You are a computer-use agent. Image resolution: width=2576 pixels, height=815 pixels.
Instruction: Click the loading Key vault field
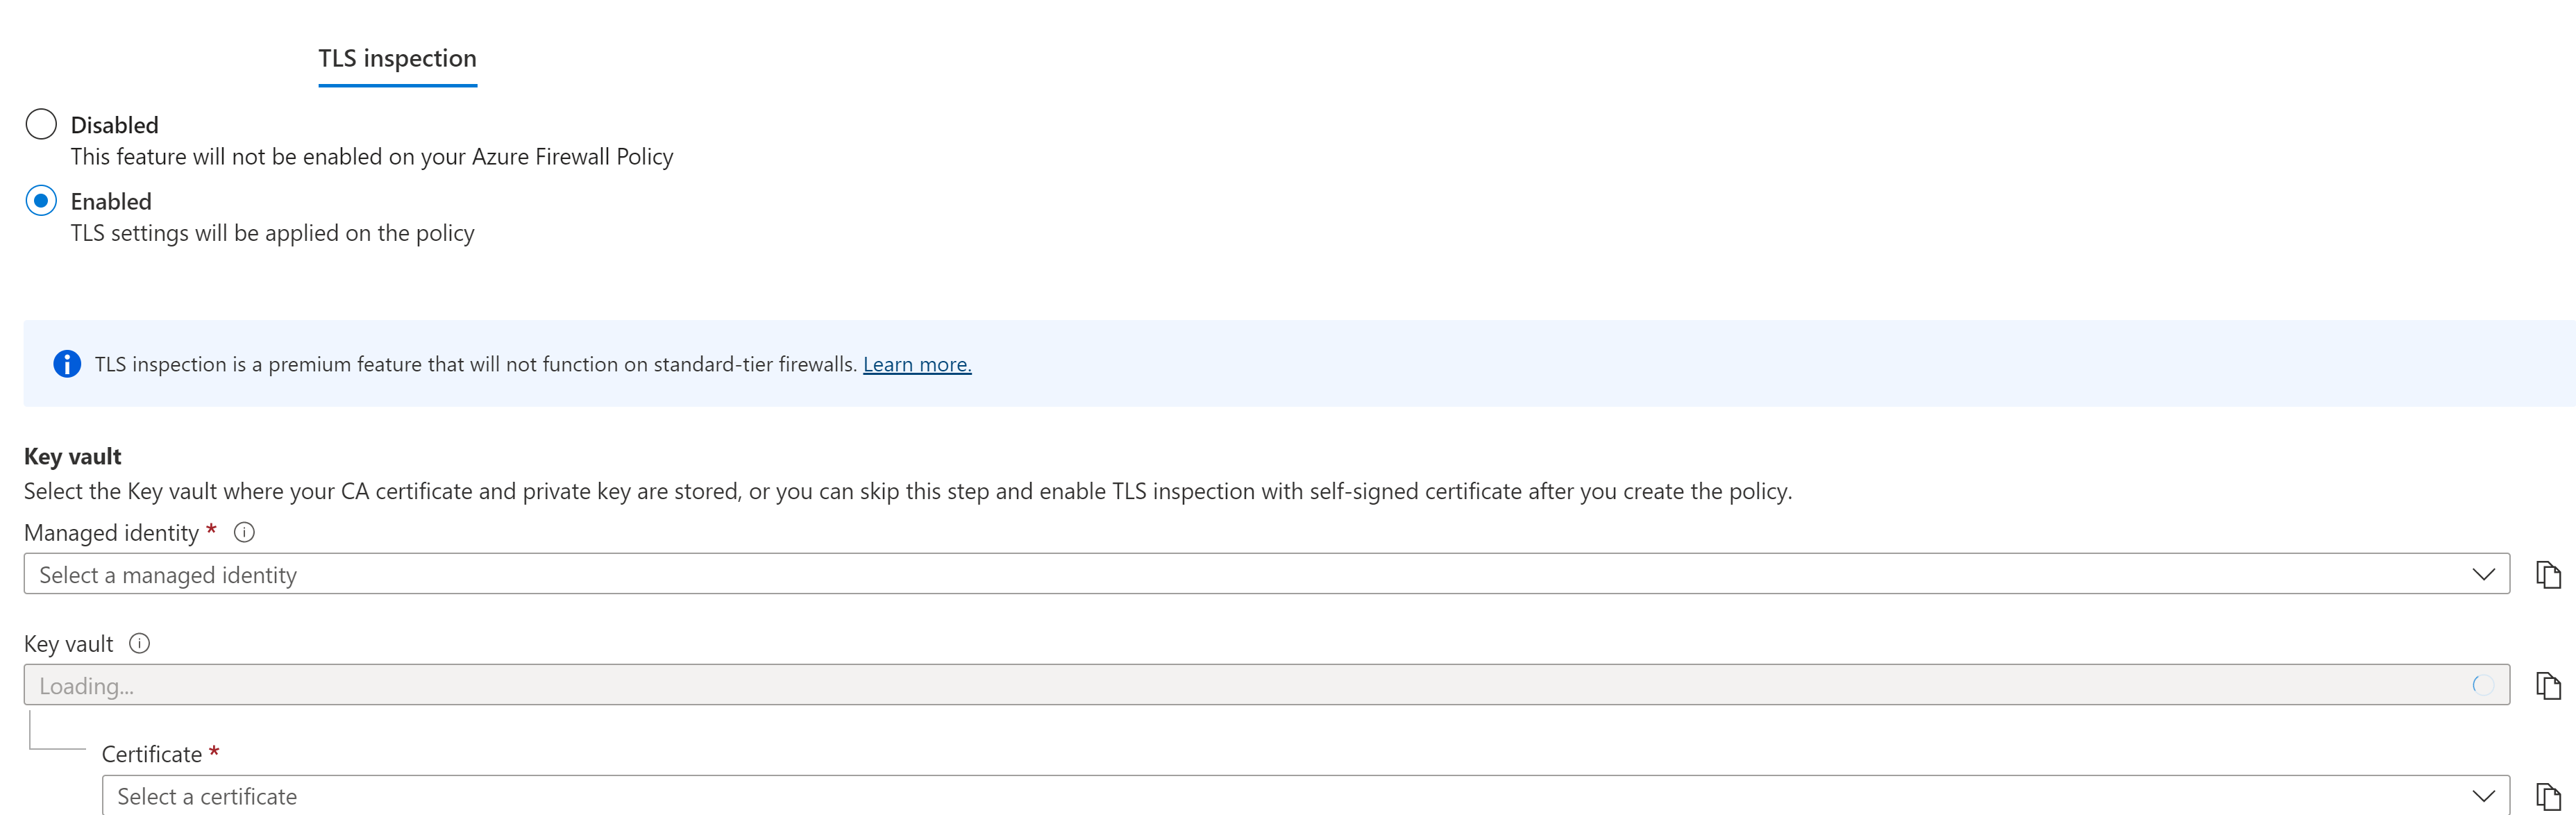pyautogui.click(x=1266, y=685)
